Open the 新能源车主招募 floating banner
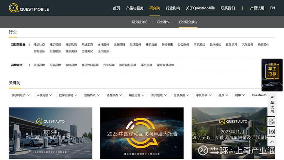Image resolution: width=284 pixels, height=160 pixels. [272, 75]
